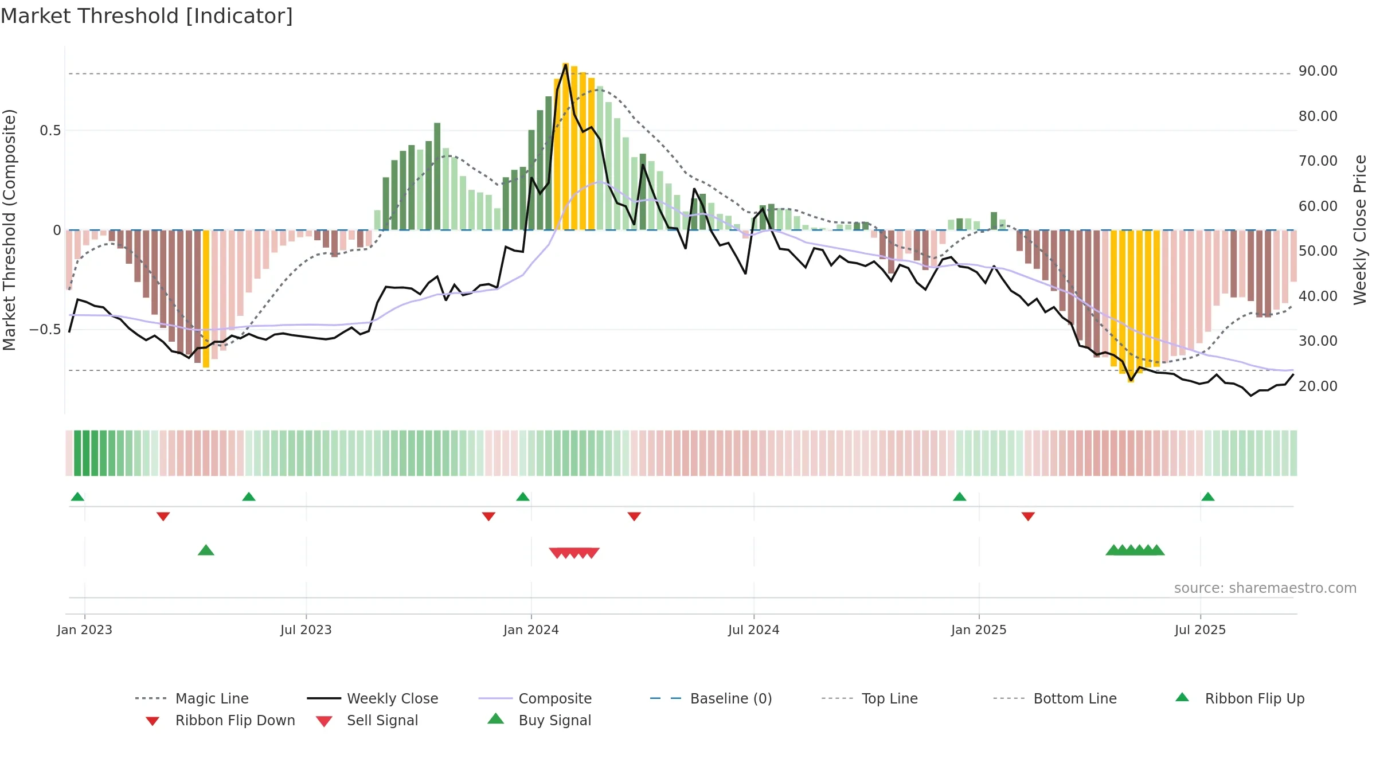Viewport: 1376px width, 774px height.
Task: Click the 60.00 price axis label
Action: pyautogui.click(x=1318, y=206)
